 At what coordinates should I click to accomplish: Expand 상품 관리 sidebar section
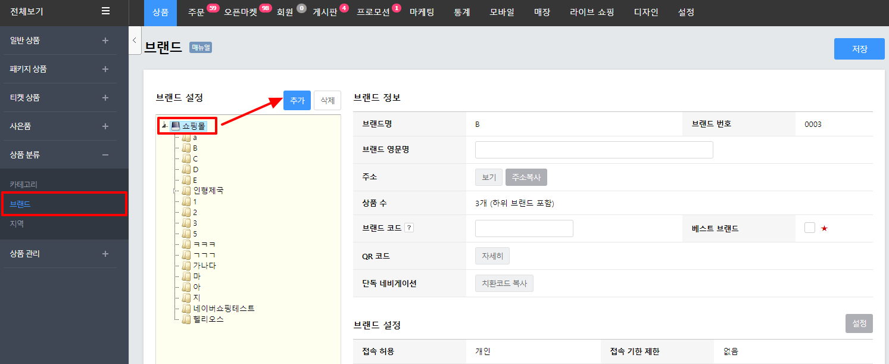(105, 254)
